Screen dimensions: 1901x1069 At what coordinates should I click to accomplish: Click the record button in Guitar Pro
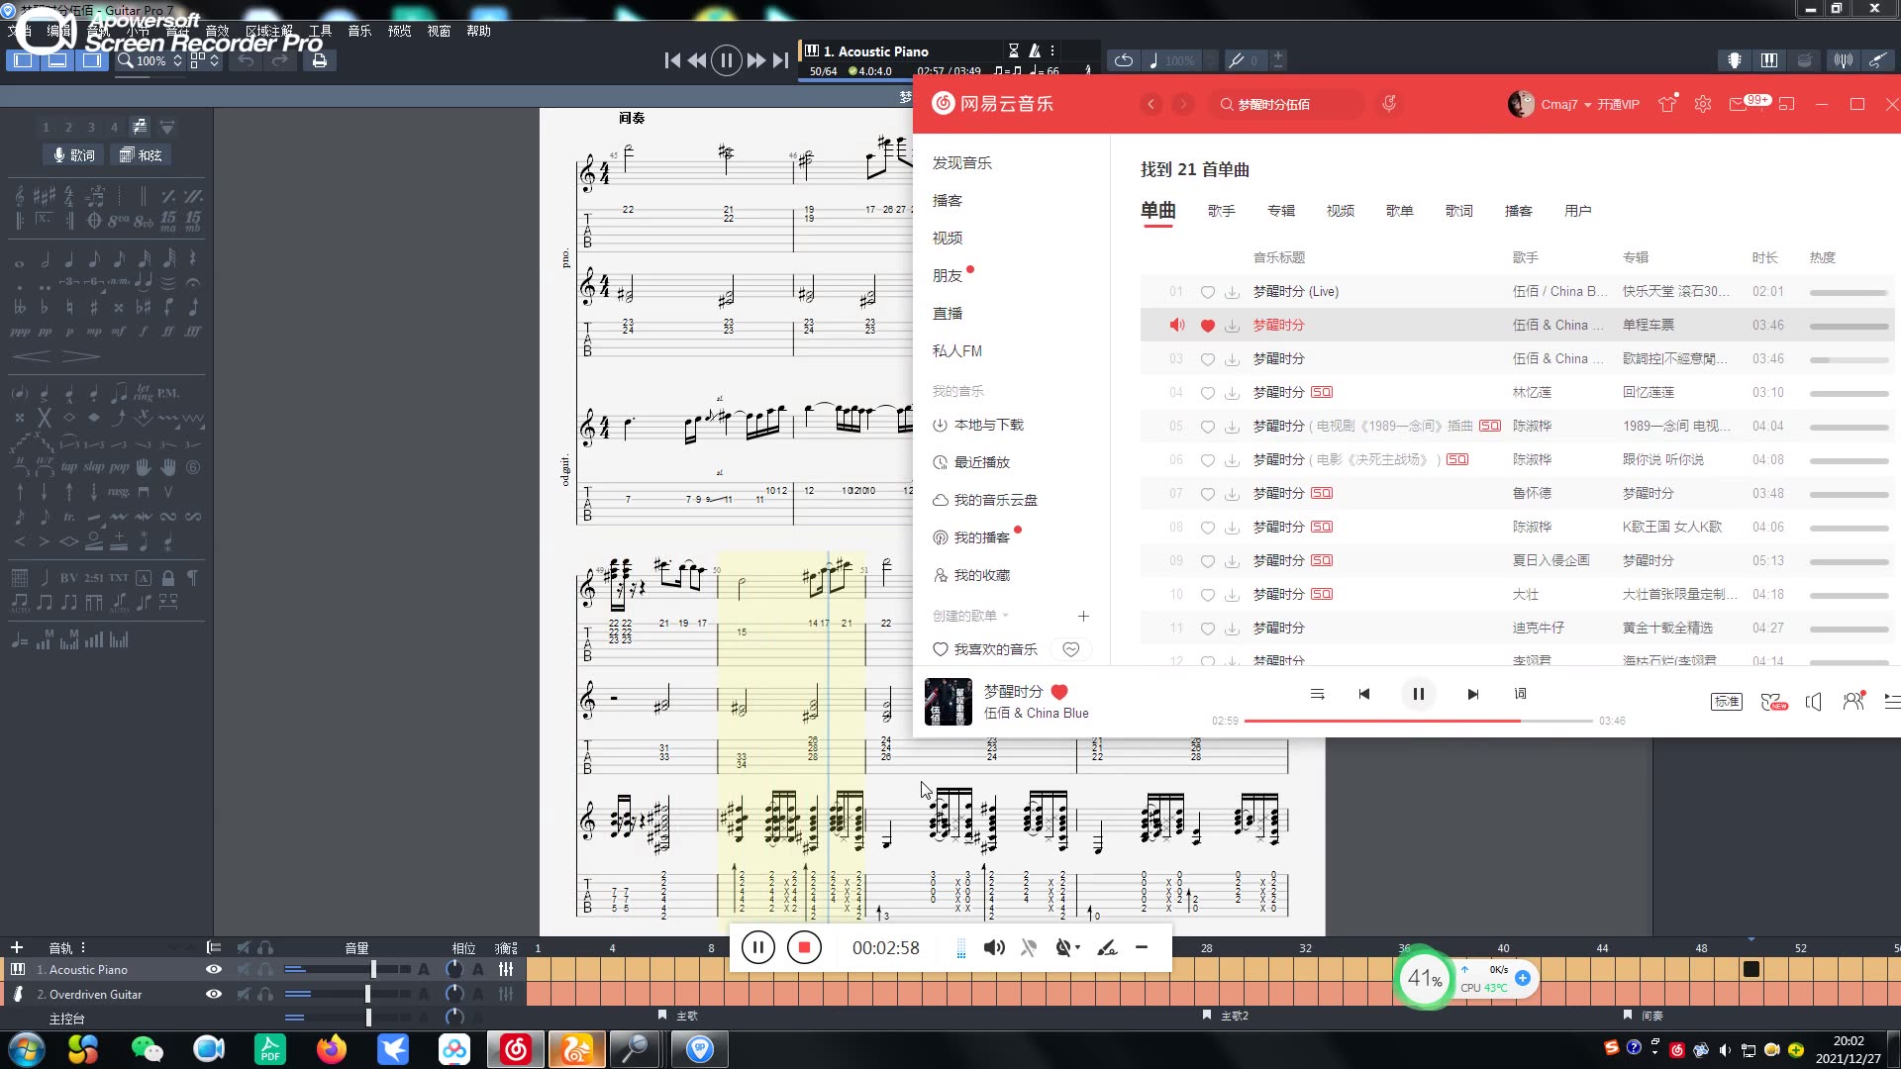pyautogui.click(x=802, y=947)
